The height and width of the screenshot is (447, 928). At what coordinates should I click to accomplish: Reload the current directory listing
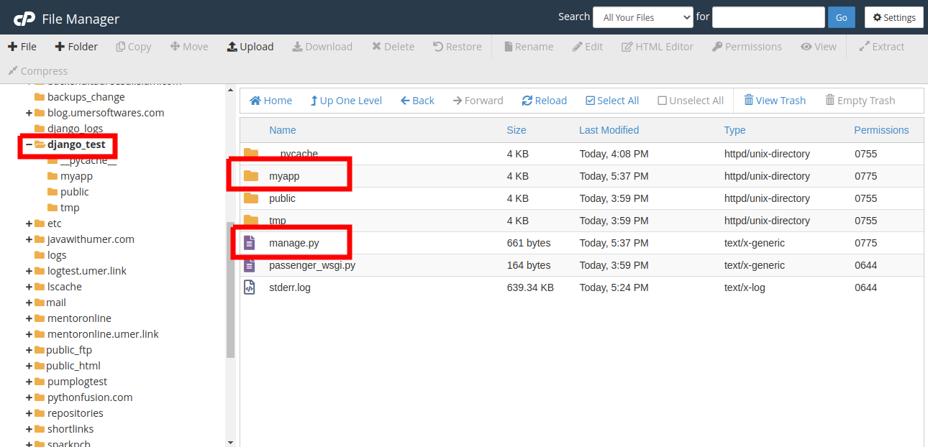544,100
